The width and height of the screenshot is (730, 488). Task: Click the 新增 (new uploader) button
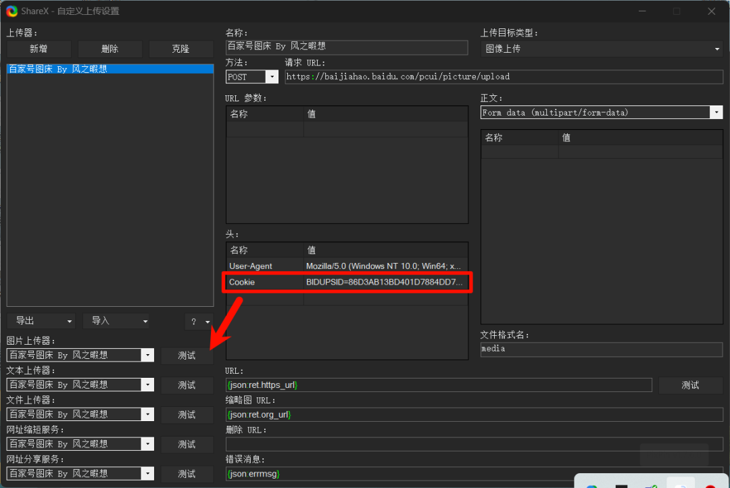click(x=39, y=49)
